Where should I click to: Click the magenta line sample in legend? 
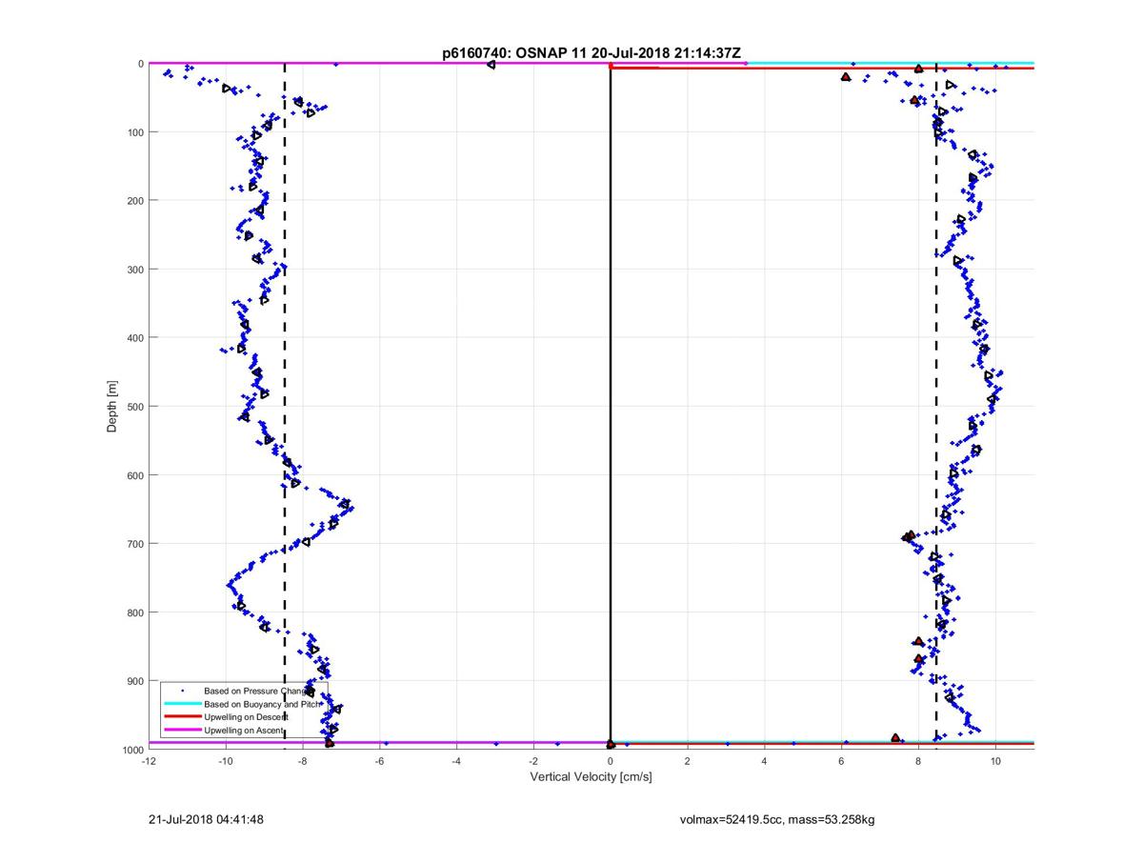(x=183, y=730)
